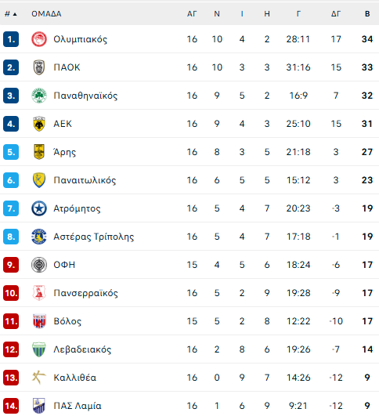Click the Παναιτωλικός shield logo
The width and height of the screenshot is (379, 416).
(39, 180)
